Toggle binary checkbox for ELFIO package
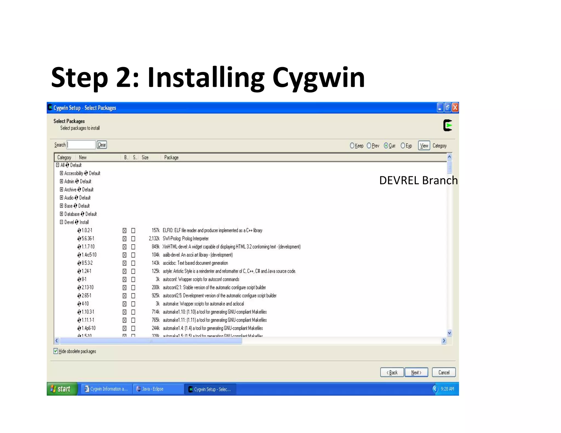 (x=125, y=230)
